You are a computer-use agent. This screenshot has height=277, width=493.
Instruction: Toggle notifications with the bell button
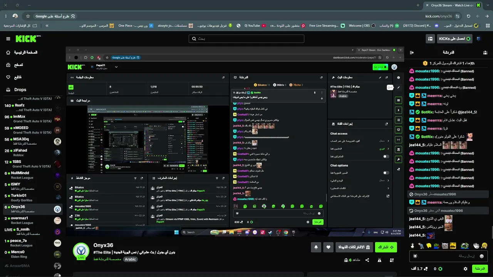[316, 247]
